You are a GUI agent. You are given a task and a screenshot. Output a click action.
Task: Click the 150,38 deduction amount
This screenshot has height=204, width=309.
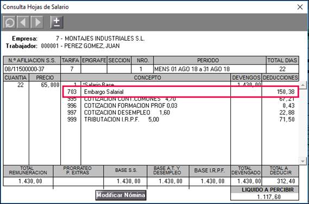point(285,92)
